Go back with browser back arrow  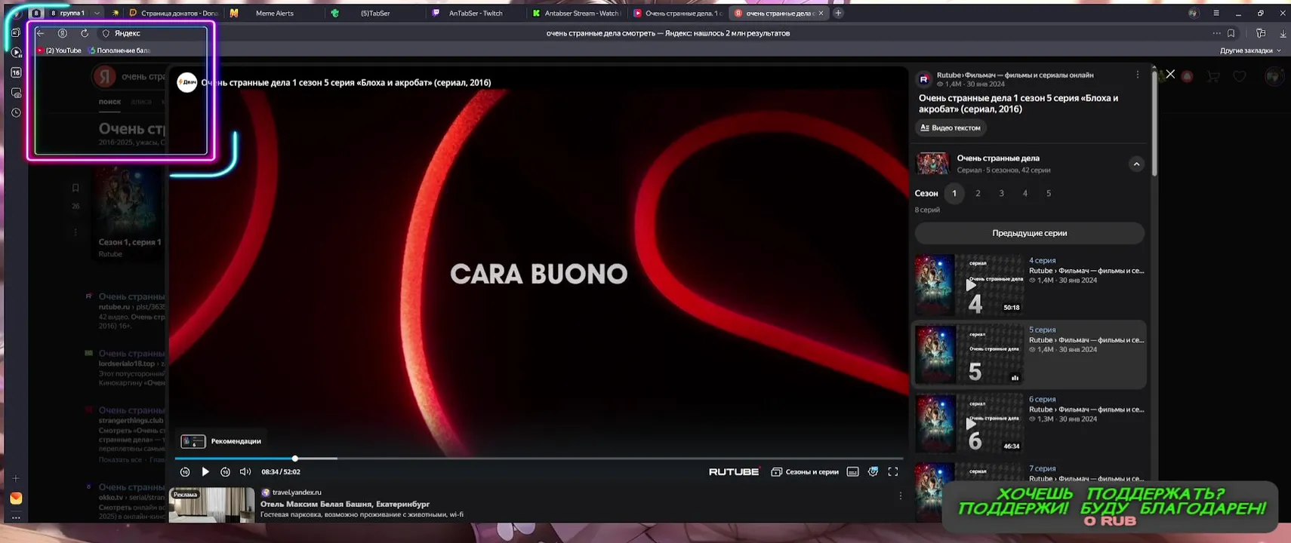41,33
